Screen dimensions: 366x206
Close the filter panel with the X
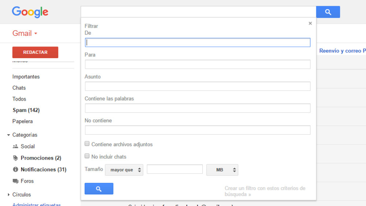coord(310,23)
